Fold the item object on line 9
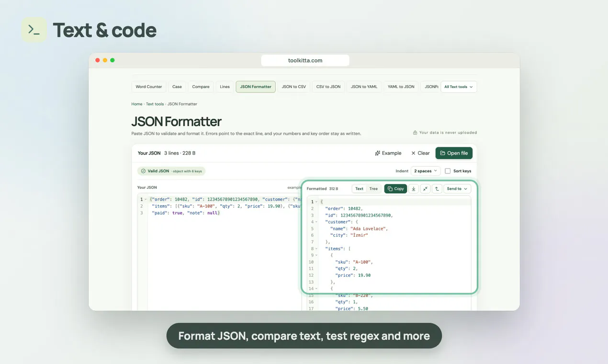Screen dimensions: 608x364 (x=317, y=256)
